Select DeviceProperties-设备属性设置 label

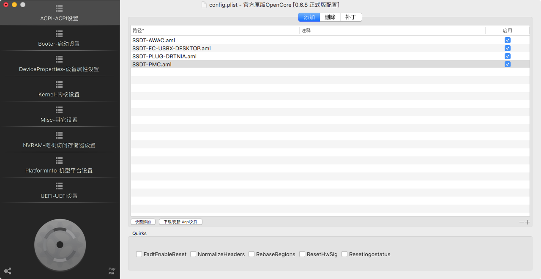[59, 69]
